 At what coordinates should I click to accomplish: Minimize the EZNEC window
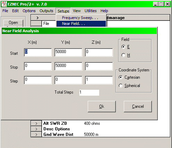pos(155,4)
